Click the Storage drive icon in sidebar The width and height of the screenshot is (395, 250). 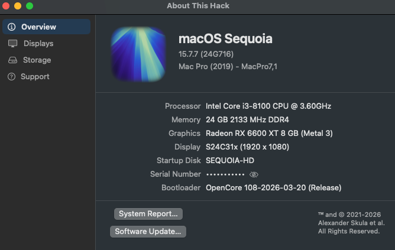coord(12,60)
